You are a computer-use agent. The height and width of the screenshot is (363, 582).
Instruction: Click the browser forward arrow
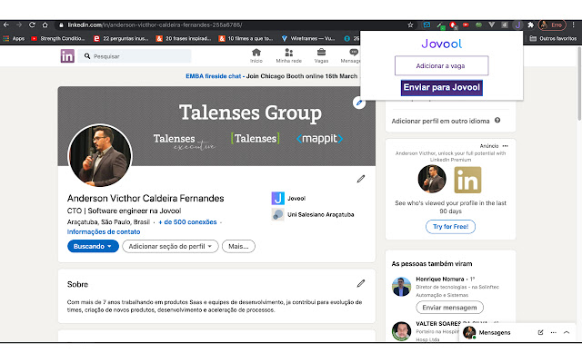click(19, 25)
